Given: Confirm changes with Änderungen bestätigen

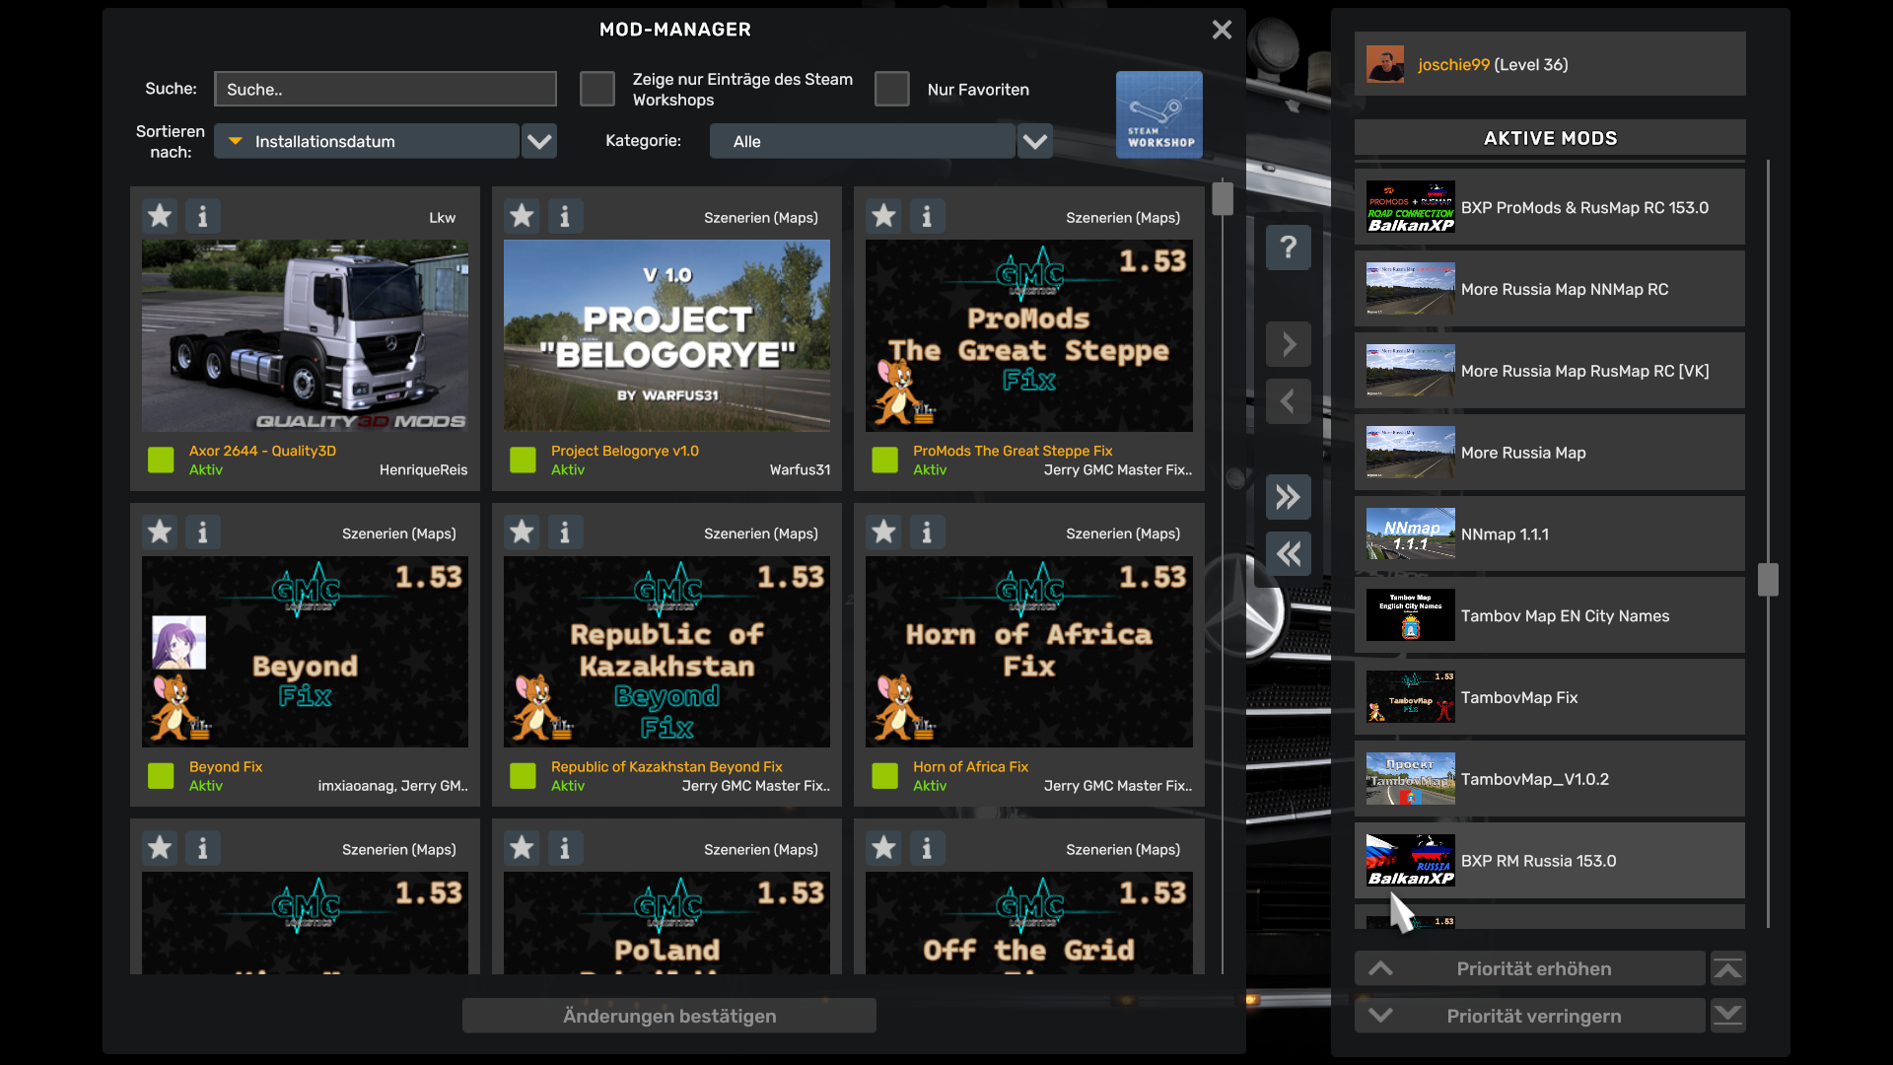Looking at the screenshot, I should (x=669, y=1016).
